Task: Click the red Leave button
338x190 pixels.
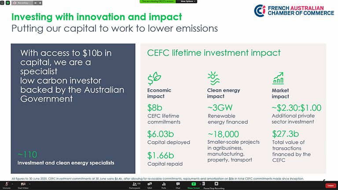Action: [330, 186]
